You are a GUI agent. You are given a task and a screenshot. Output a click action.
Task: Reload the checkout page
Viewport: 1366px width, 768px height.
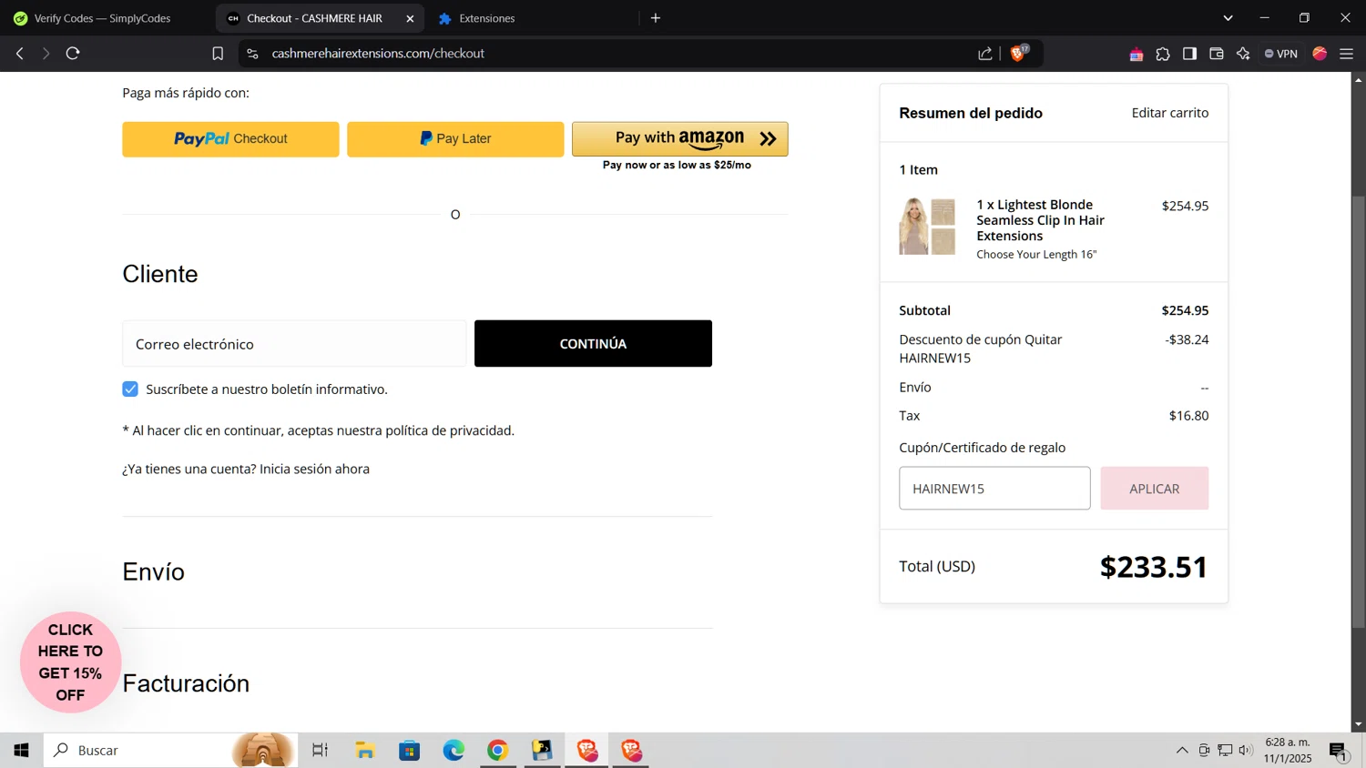pyautogui.click(x=73, y=54)
